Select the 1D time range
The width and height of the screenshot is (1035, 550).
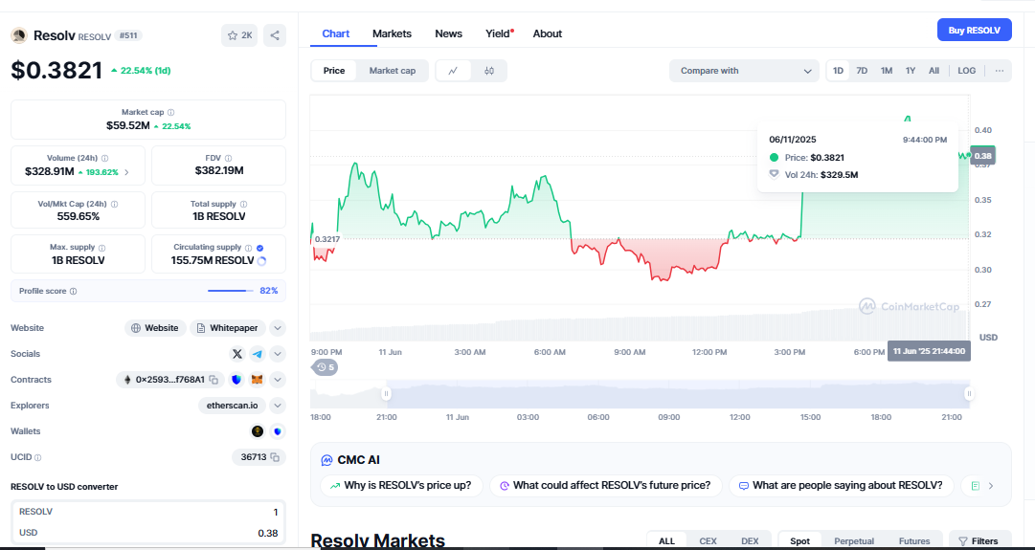pyautogui.click(x=838, y=71)
